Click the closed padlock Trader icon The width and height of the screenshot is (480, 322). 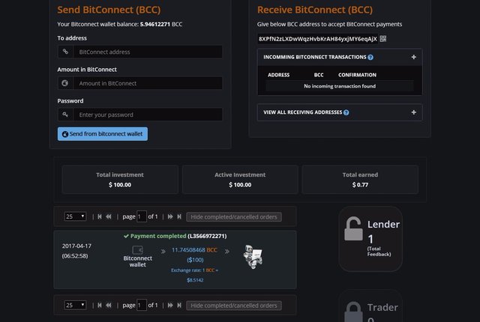[x=353, y=312]
